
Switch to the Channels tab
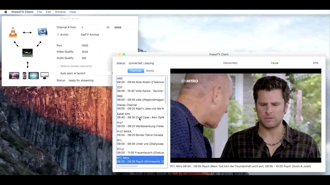tap(136, 71)
